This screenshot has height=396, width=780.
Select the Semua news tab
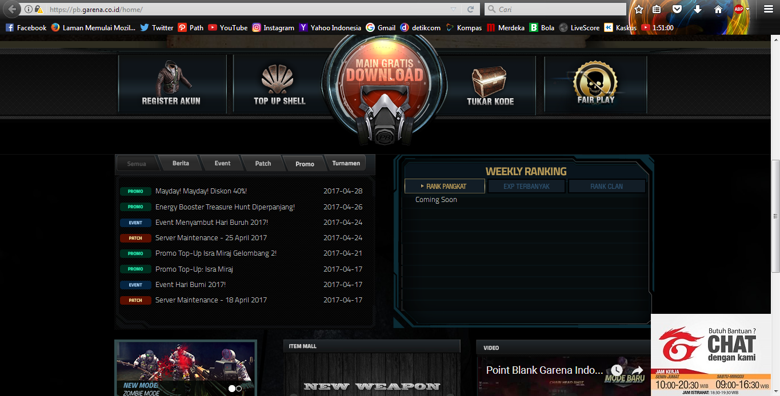[x=137, y=164]
